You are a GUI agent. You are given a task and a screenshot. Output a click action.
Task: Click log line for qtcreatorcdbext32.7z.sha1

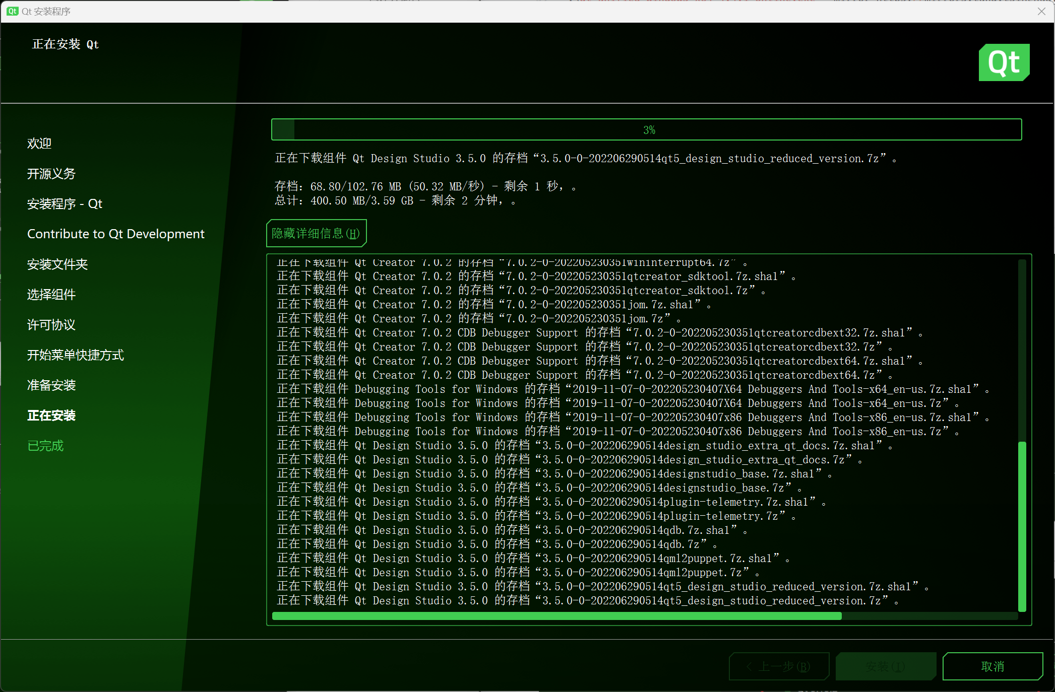pos(600,332)
